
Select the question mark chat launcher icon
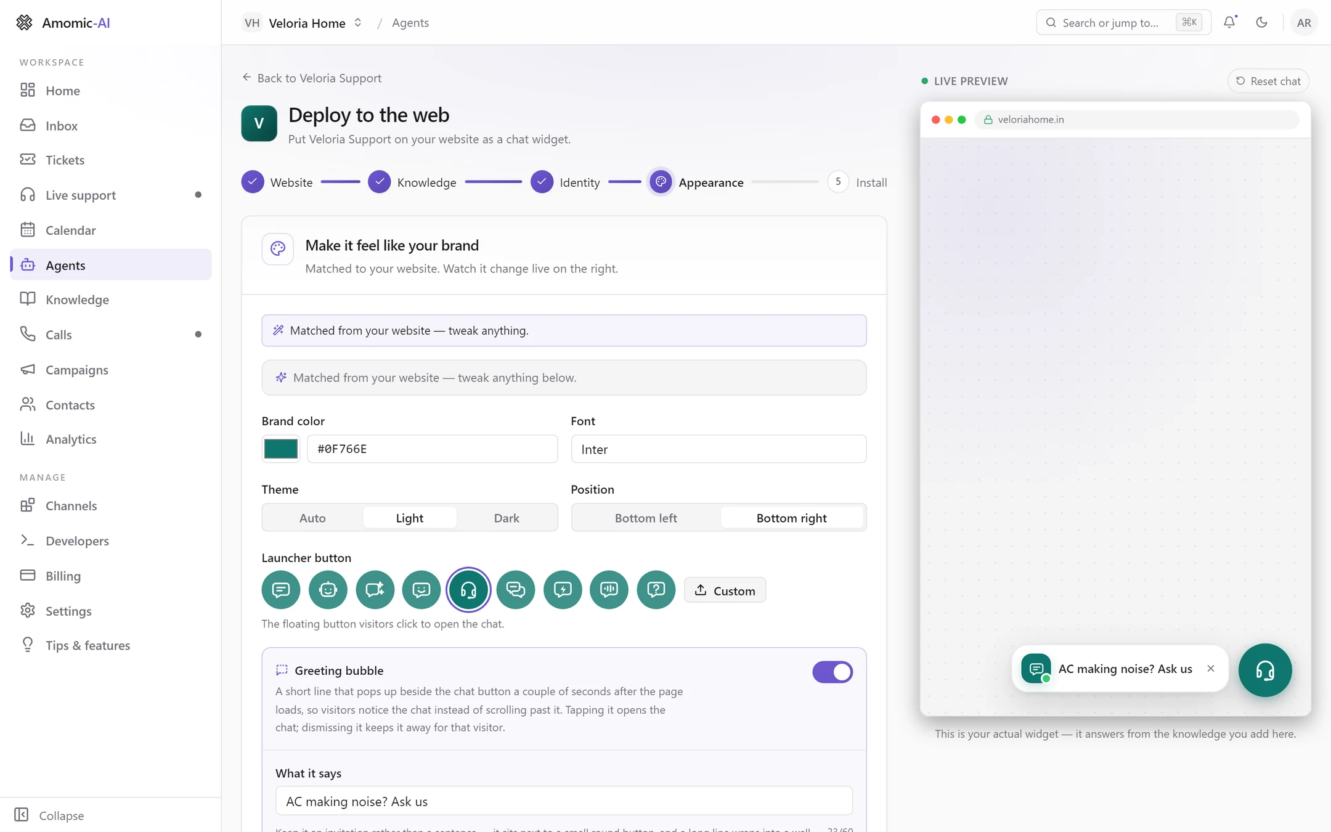coord(656,590)
